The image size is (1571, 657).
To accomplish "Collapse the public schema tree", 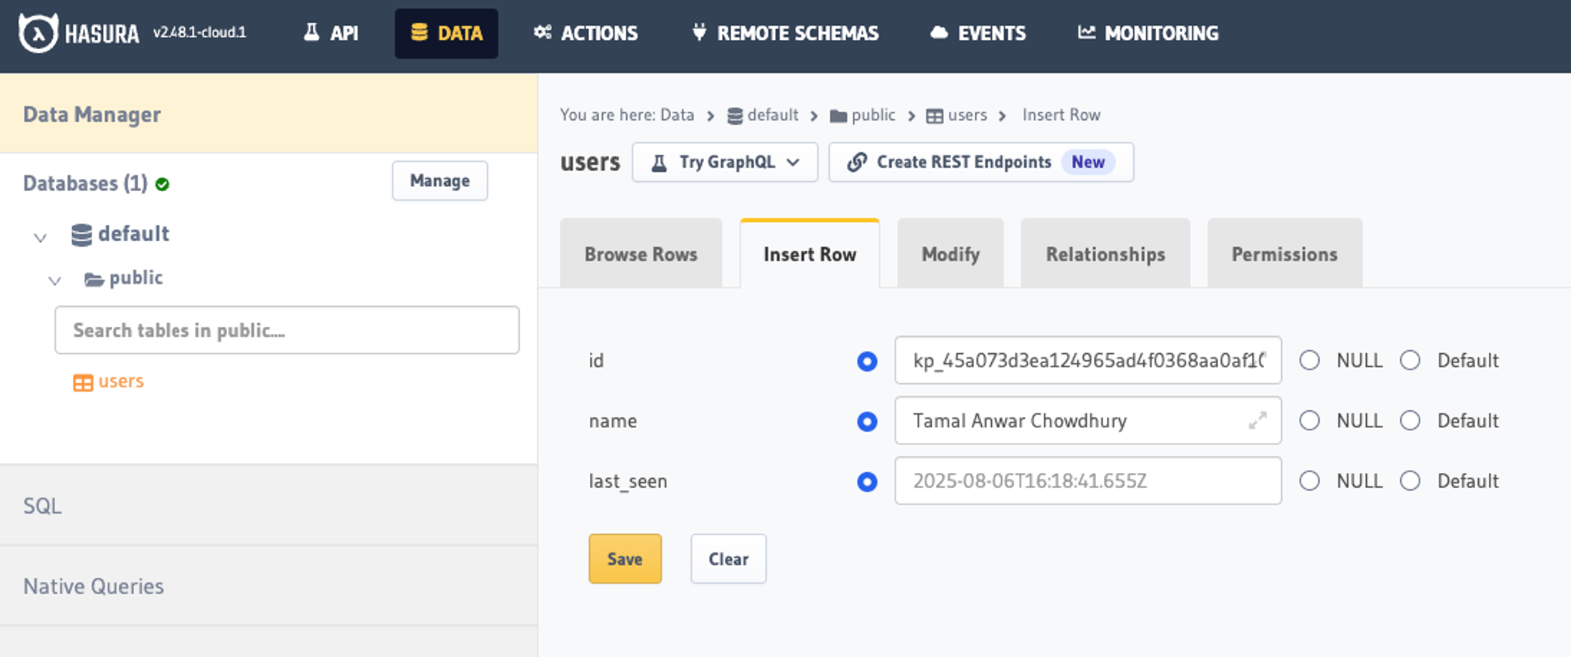I will (55, 280).
